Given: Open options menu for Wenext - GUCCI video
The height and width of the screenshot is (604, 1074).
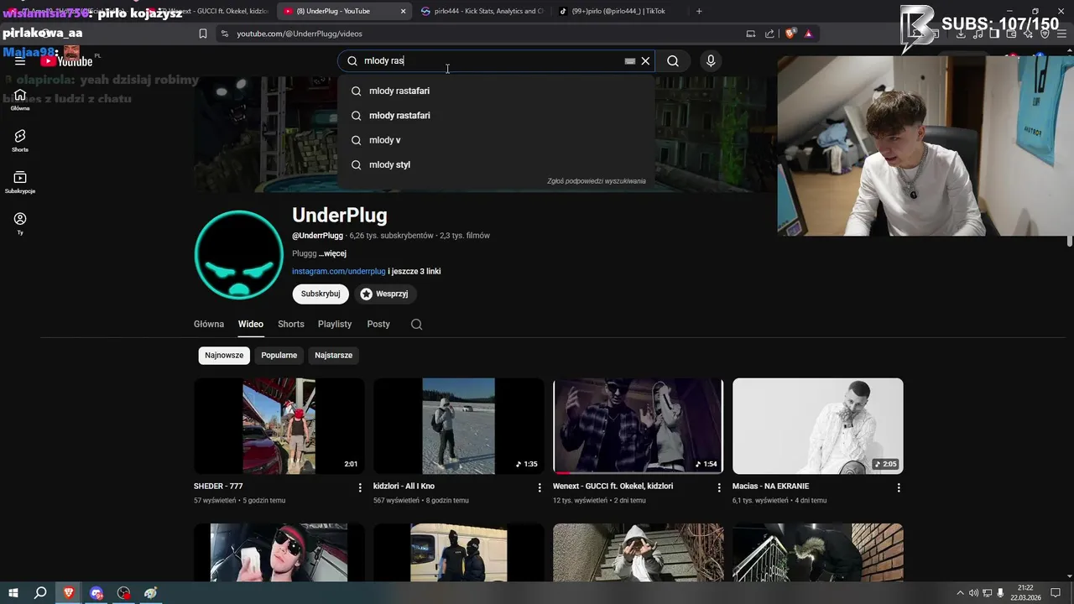Looking at the screenshot, I should [x=719, y=487].
